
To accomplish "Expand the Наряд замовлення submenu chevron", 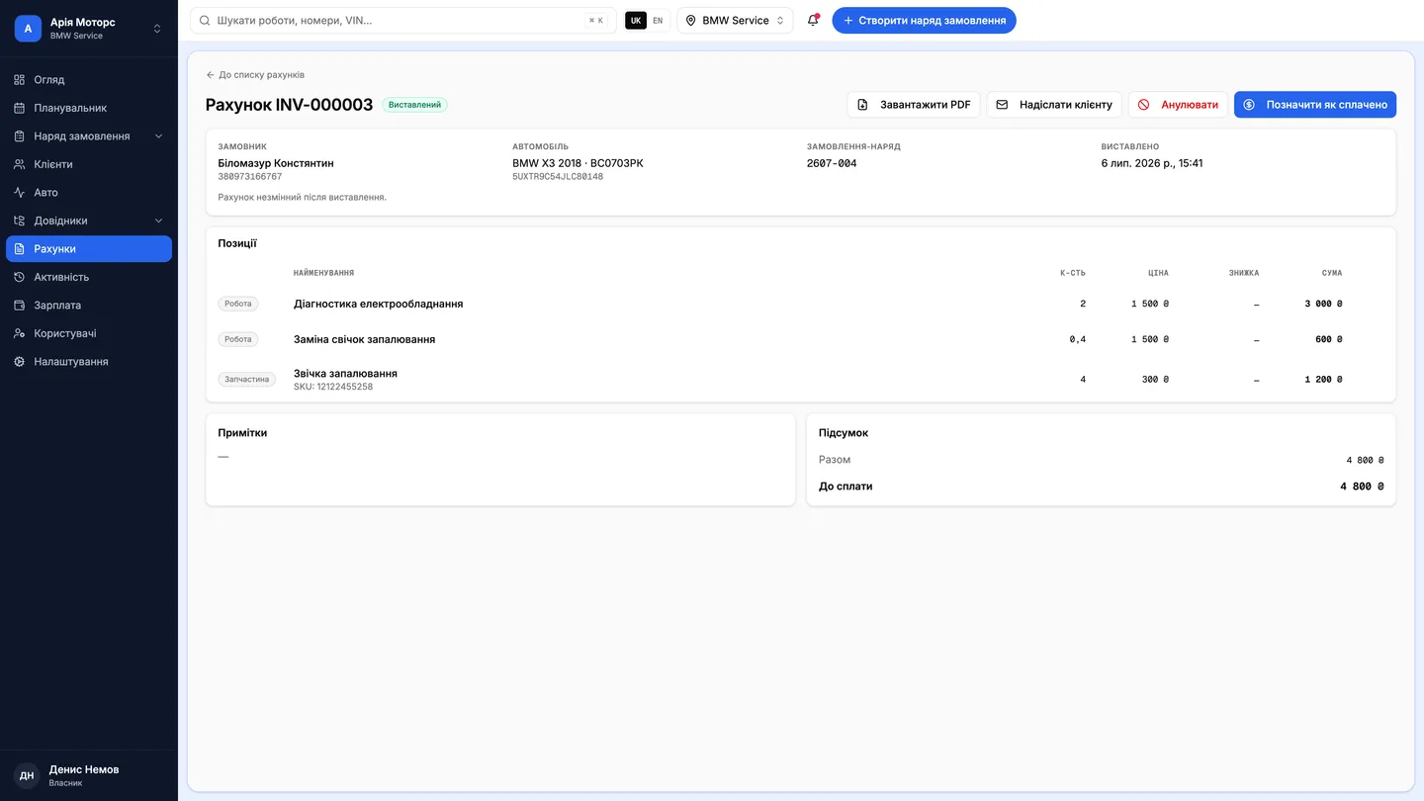I will coord(159,136).
